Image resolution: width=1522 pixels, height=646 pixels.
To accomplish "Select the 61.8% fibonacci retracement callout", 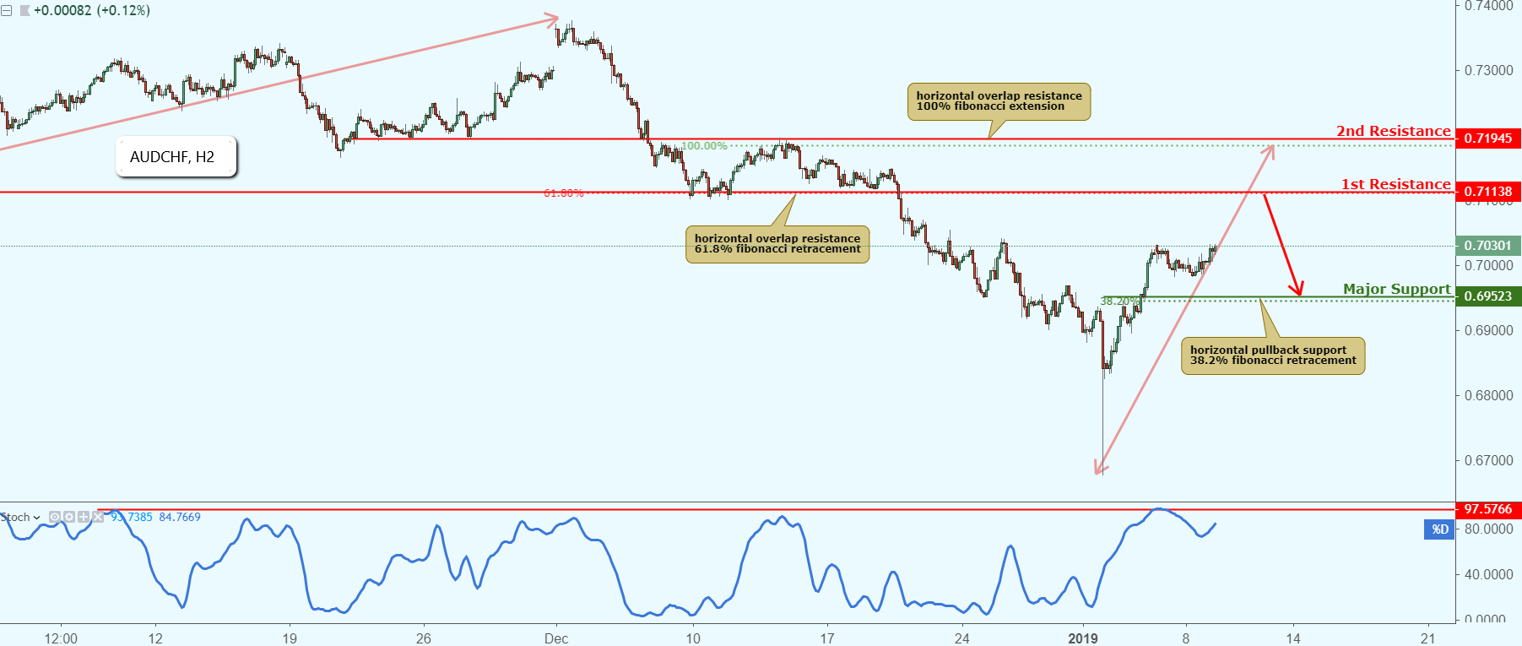I will click(777, 244).
